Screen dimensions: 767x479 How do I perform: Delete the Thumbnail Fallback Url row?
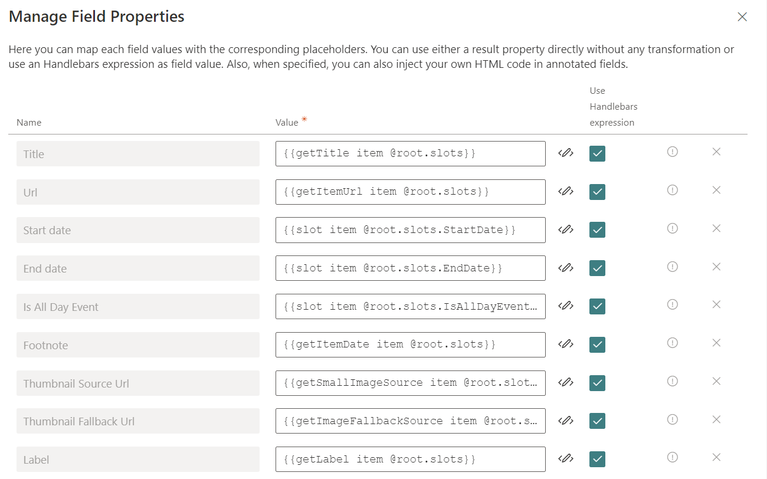[x=716, y=419]
